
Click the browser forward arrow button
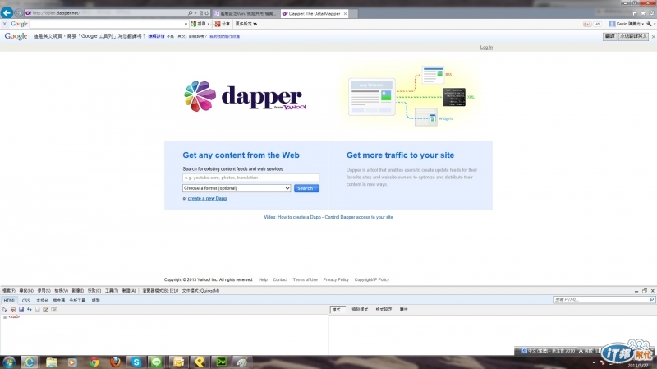(x=18, y=13)
